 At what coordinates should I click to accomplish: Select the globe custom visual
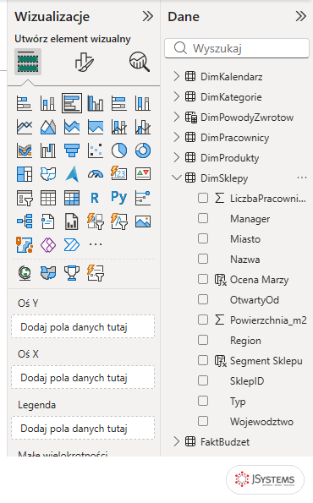click(25, 273)
